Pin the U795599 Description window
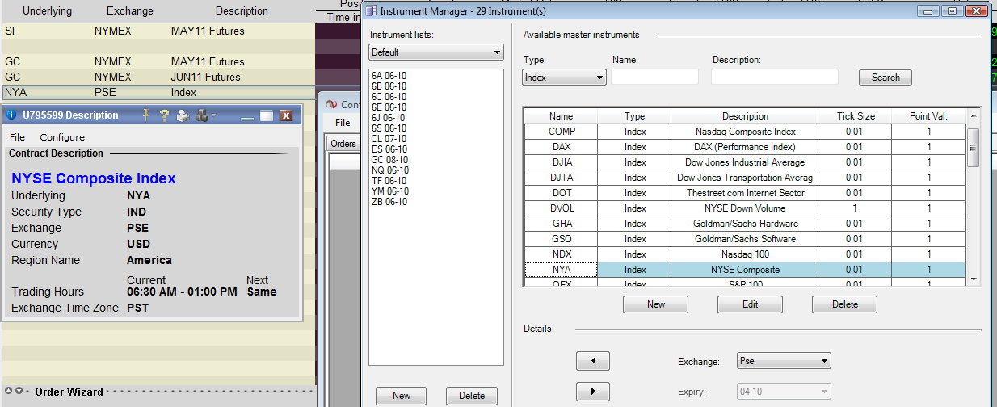The height and width of the screenshot is (407, 997). point(146,115)
